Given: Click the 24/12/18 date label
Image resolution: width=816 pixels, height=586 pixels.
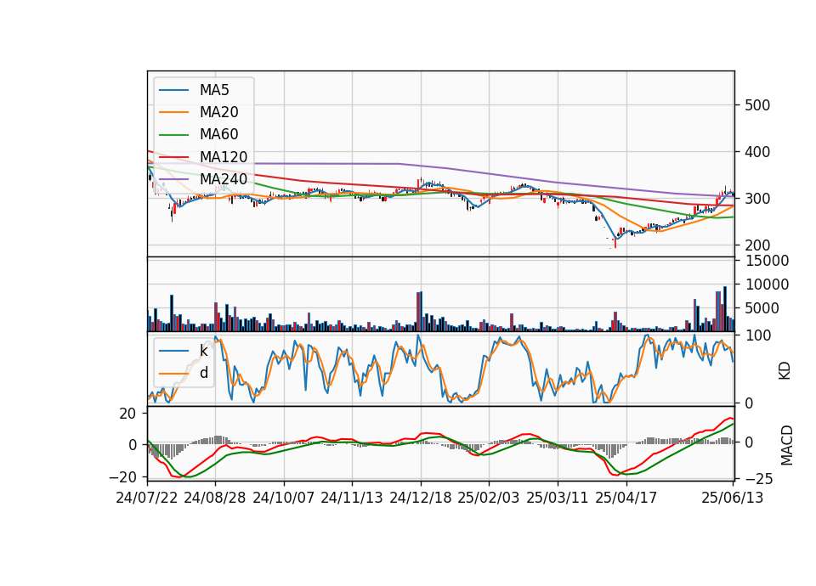Looking at the screenshot, I should pos(421,498).
